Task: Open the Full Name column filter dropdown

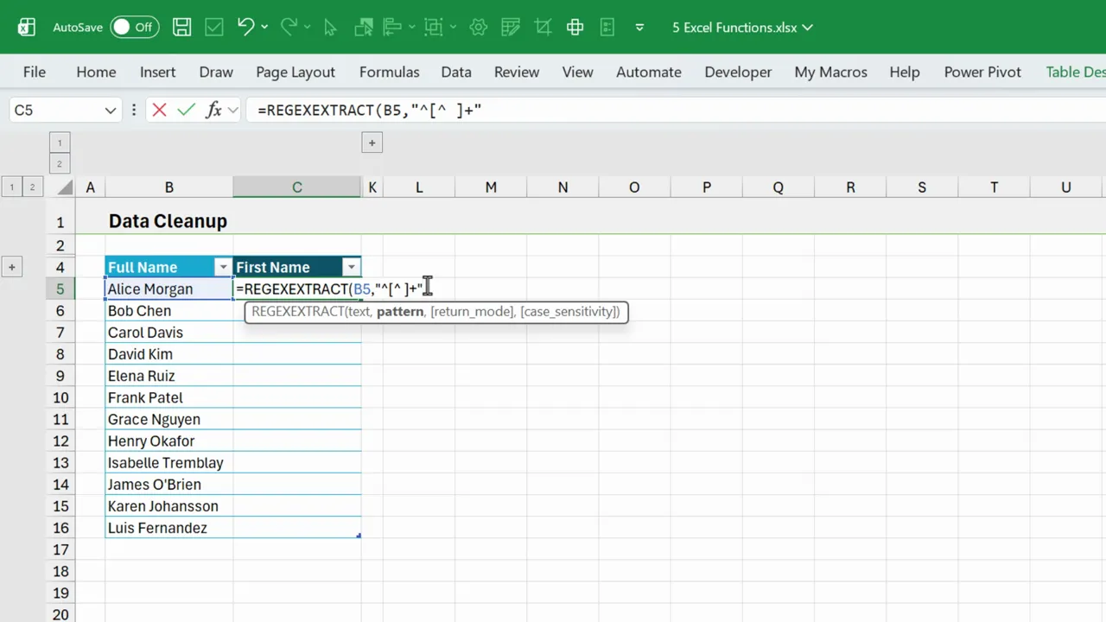Action: pyautogui.click(x=223, y=267)
